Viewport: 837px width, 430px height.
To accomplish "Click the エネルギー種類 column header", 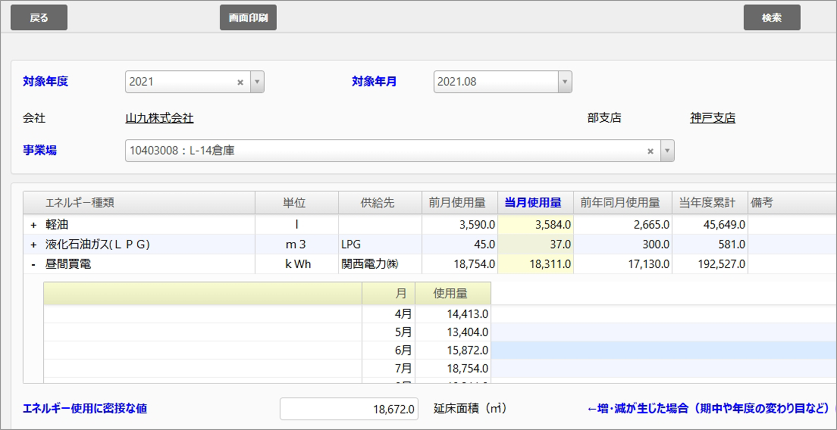I will (80, 203).
